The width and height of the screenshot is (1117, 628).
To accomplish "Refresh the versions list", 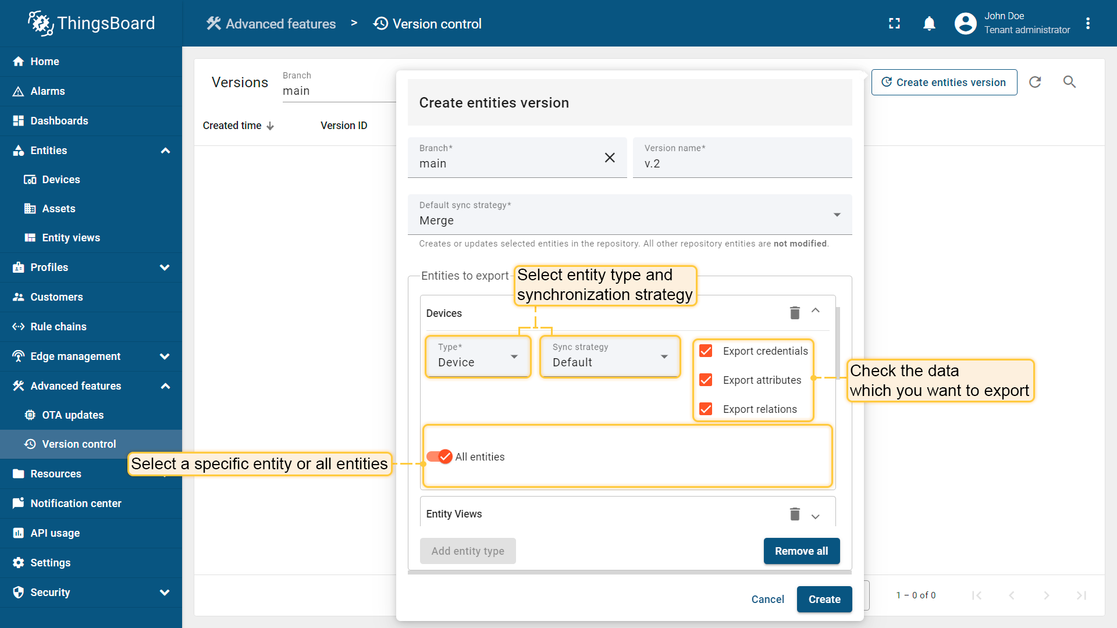I will [1035, 82].
